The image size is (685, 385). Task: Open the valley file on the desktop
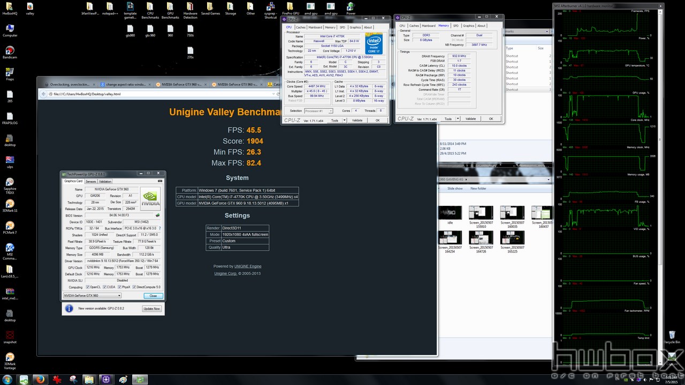[x=30, y=9]
